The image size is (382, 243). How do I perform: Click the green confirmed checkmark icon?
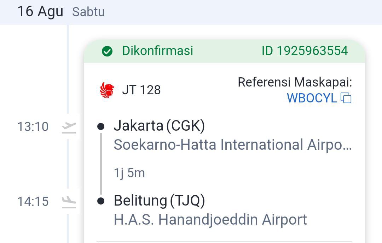click(x=107, y=51)
